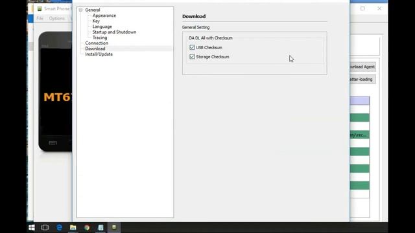The height and width of the screenshot is (233, 415).
Task: Select General in the options tree
Action: pos(93,10)
